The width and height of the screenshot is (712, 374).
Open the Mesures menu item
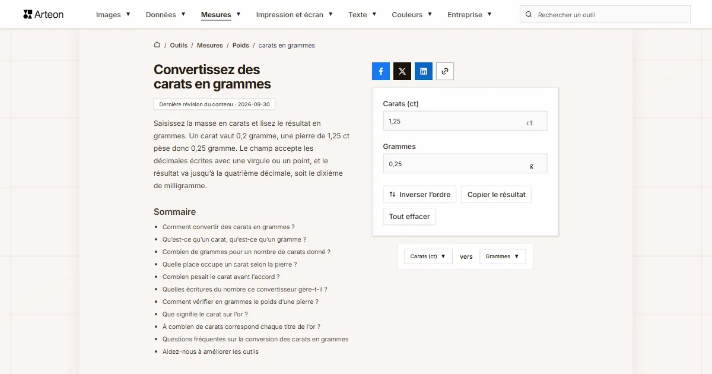click(x=221, y=15)
